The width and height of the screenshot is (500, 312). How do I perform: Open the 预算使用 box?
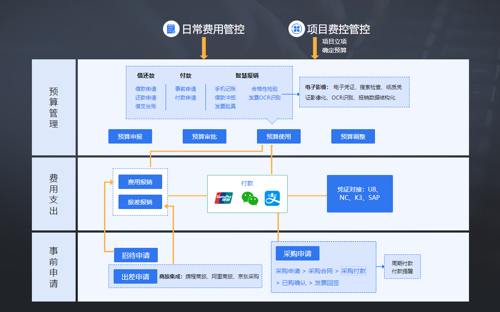click(279, 137)
